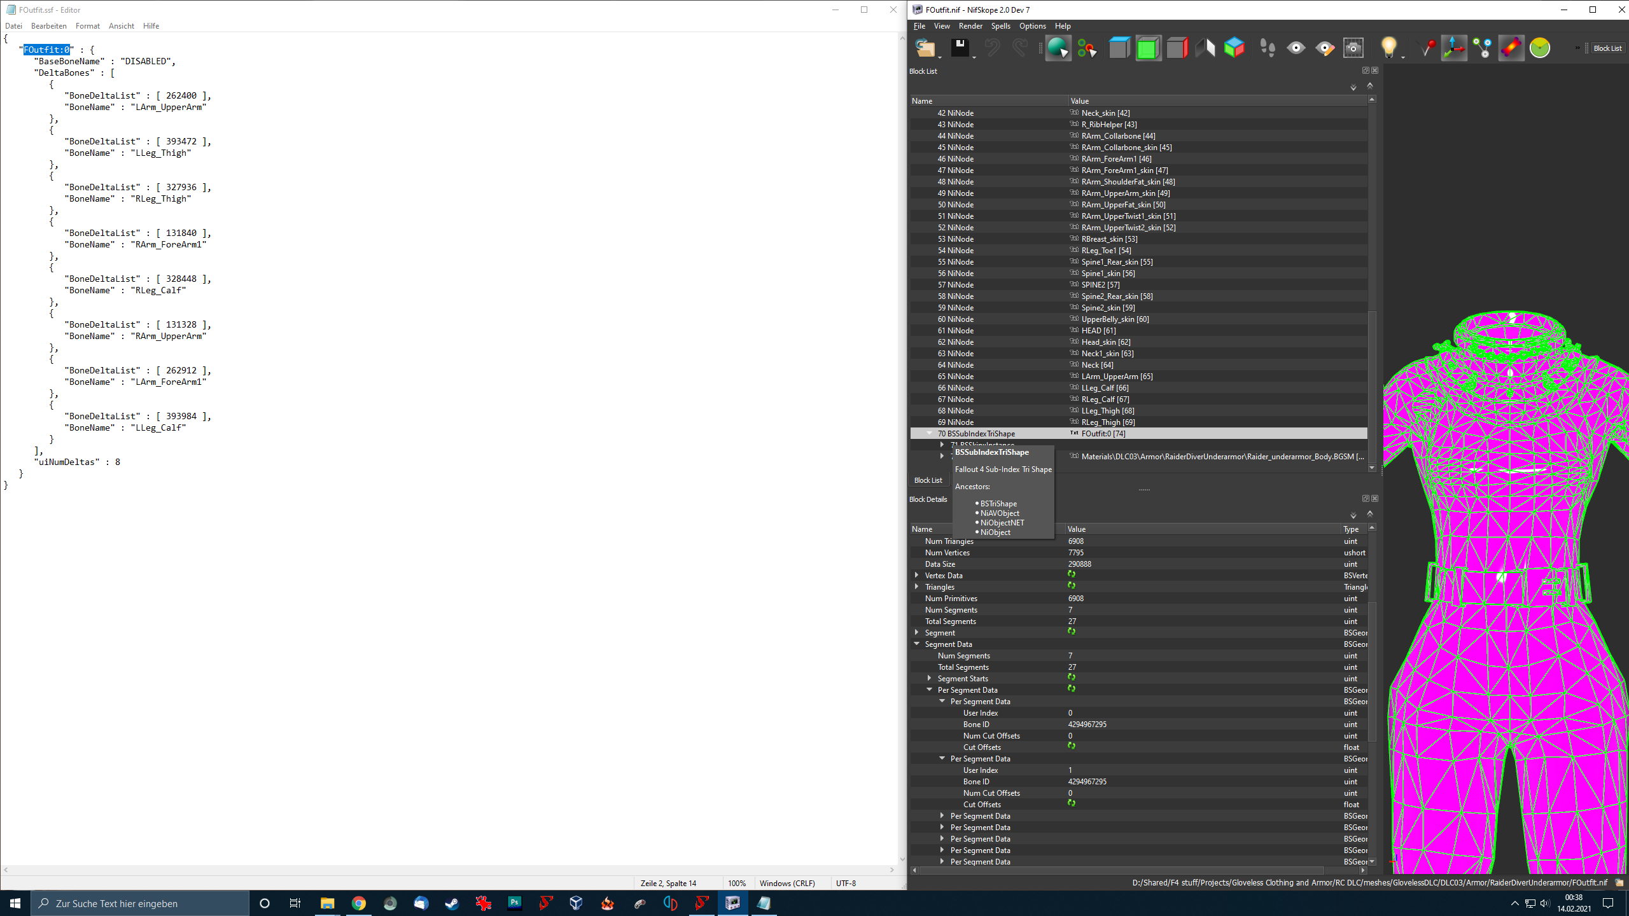Viewport: 1629px width, 916px height.
Task: Click the screenshot camera icon
Action: [1353, 48]
